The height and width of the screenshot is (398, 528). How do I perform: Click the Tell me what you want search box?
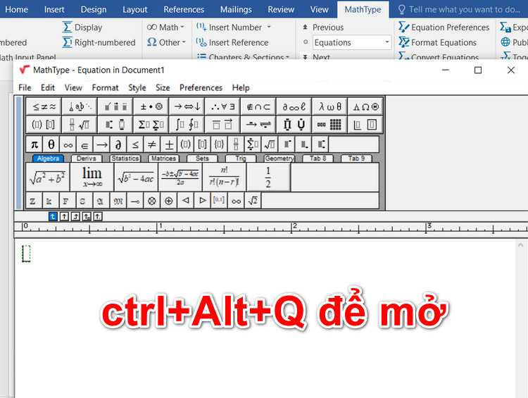click(x=459, y=9)
